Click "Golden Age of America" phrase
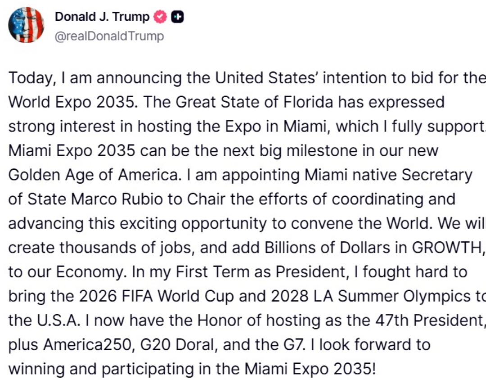This screenshot has height=380, width=486. 93,175
